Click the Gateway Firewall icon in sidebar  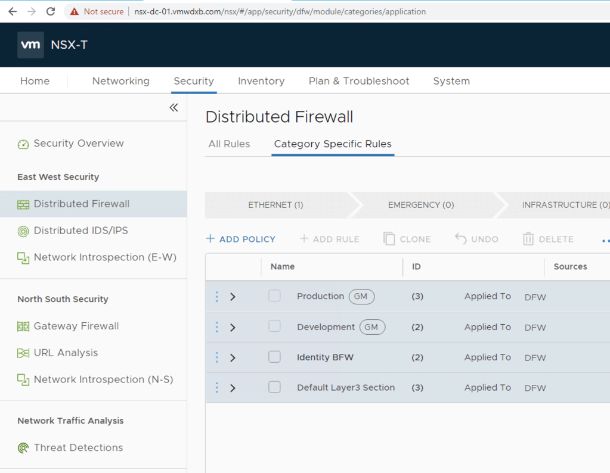click(23, 326)
